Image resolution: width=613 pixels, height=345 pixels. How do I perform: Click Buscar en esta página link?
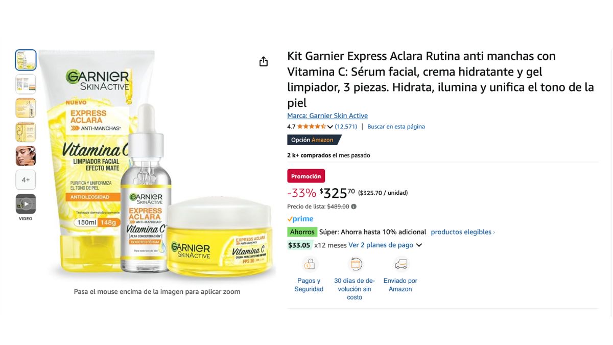coord(396,126)
